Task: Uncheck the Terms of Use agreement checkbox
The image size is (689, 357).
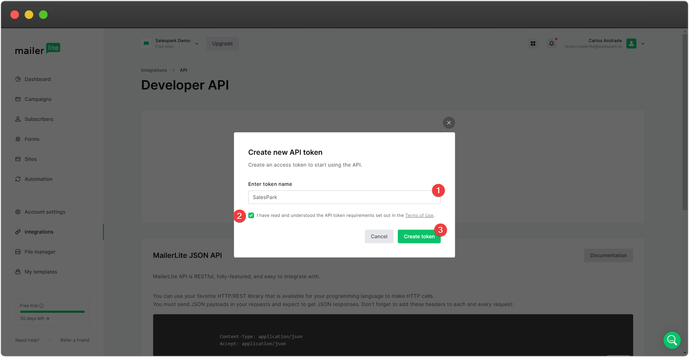Action: (x=251, y=216)
